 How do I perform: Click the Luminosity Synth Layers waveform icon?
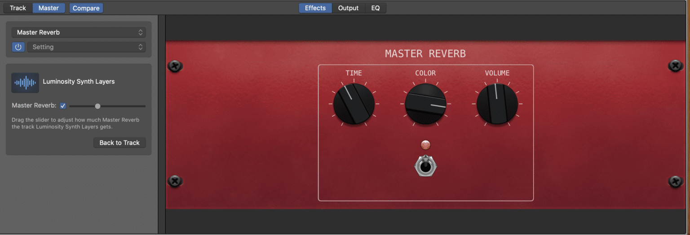25,83
